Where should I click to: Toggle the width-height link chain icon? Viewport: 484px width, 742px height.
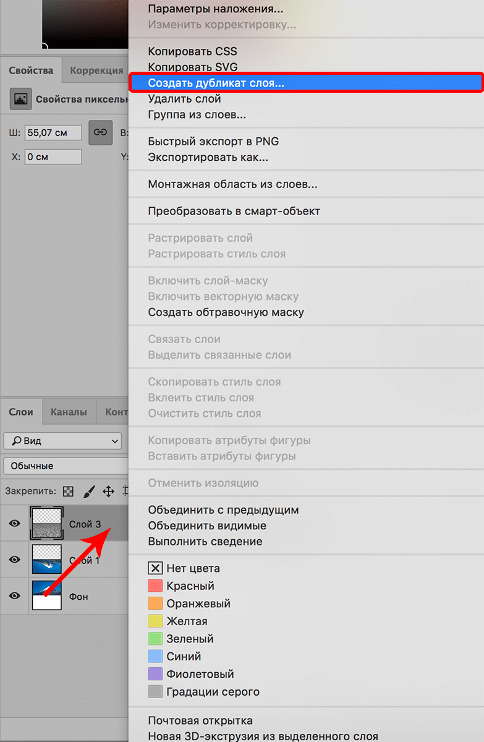tap(100, 132)
